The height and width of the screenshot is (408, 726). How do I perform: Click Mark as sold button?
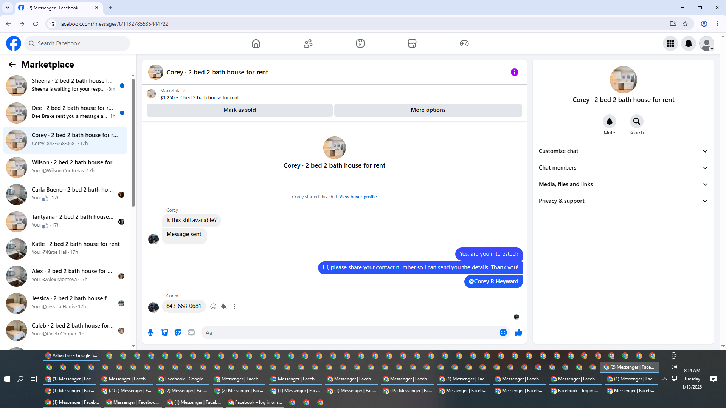click(239, 110)
